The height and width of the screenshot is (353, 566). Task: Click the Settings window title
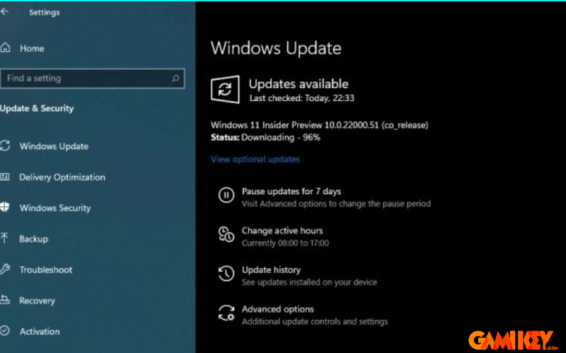pos(45,12)
